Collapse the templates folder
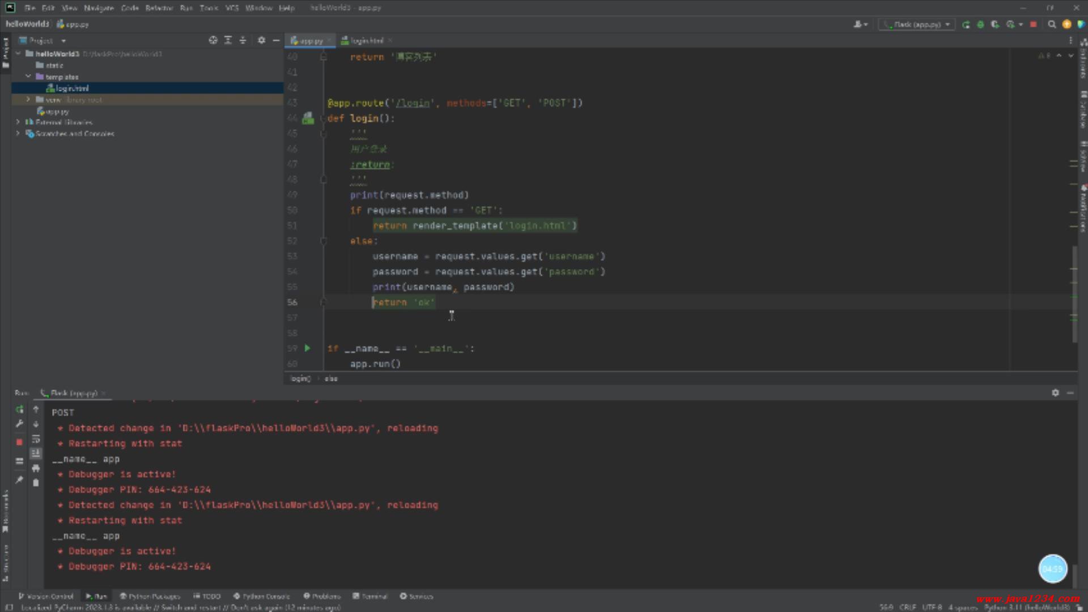The image size is (1088, 612). click(28, 76)
